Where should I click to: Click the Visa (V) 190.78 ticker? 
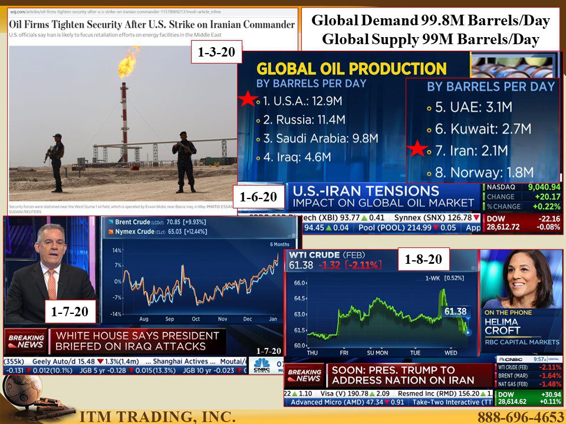point(355,393)
